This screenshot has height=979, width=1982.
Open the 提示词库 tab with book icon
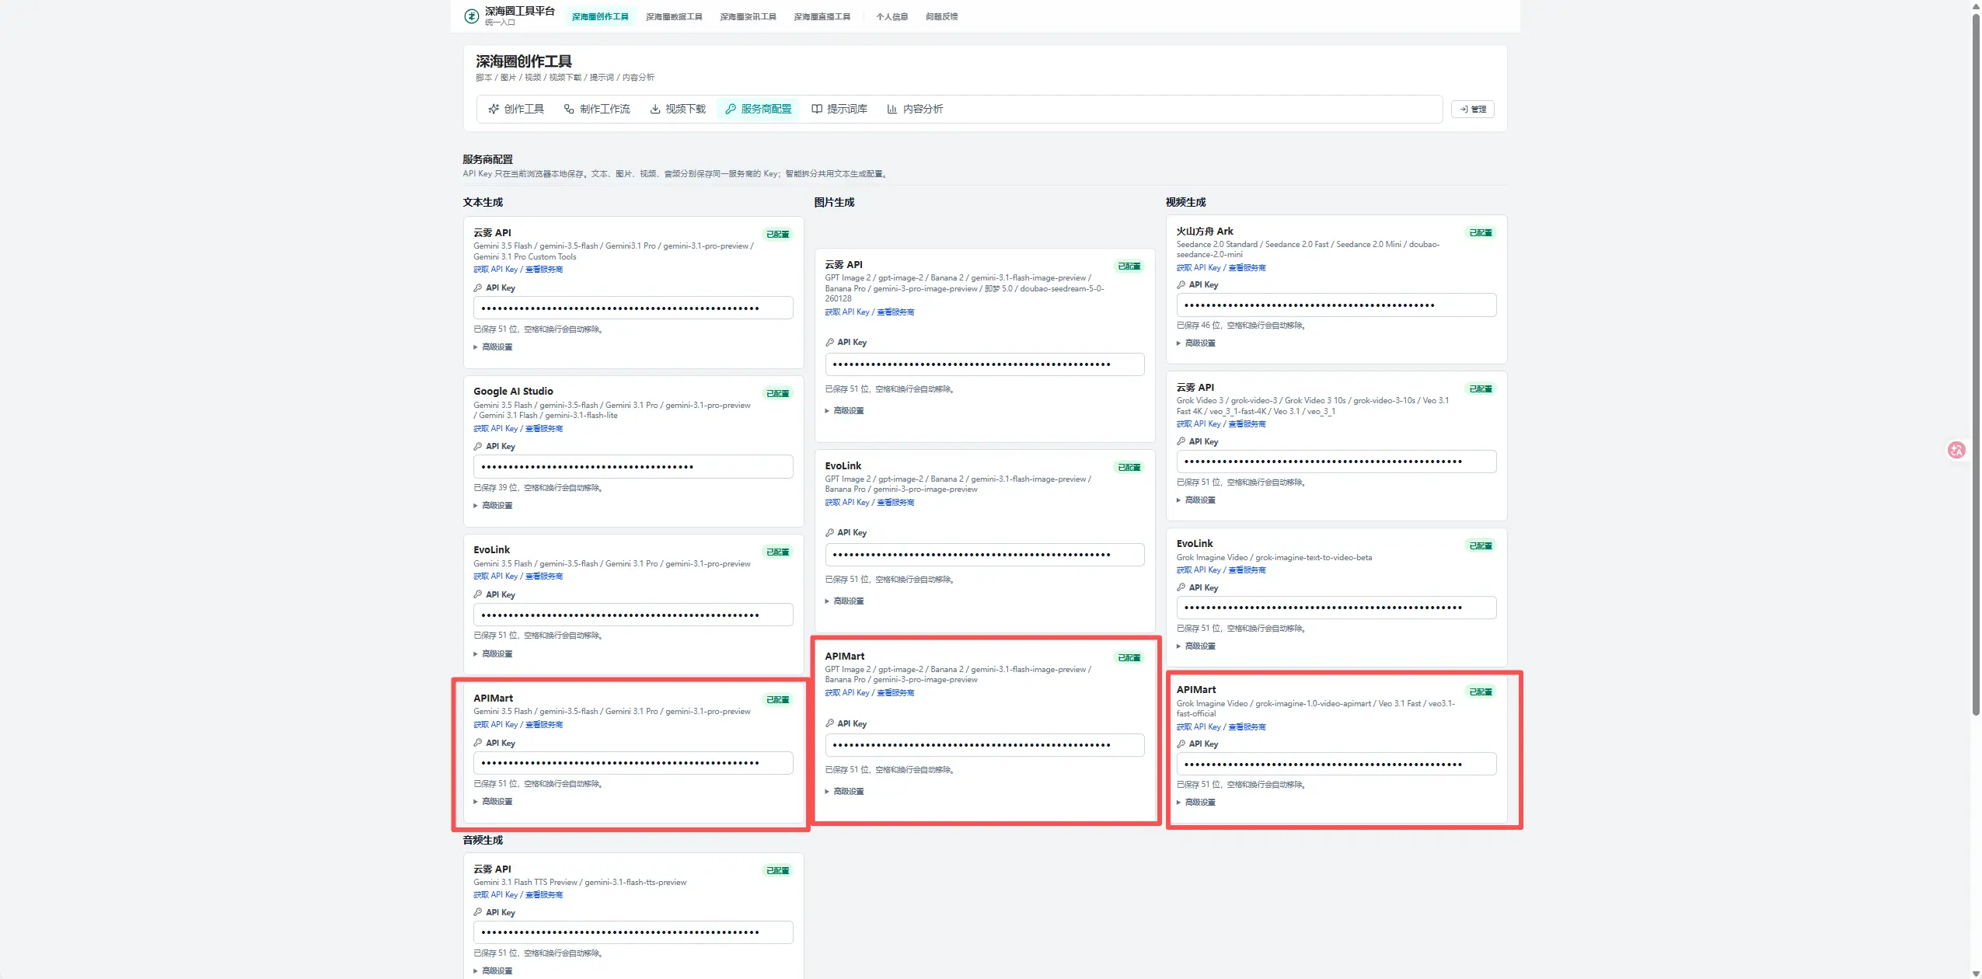(839, 110)
